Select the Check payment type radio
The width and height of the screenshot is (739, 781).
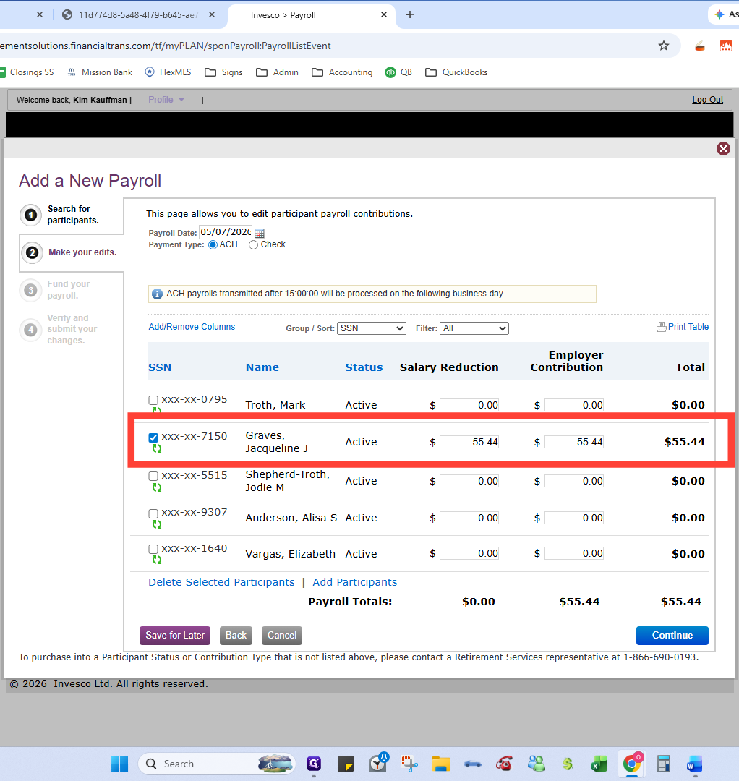coord(254,244)
